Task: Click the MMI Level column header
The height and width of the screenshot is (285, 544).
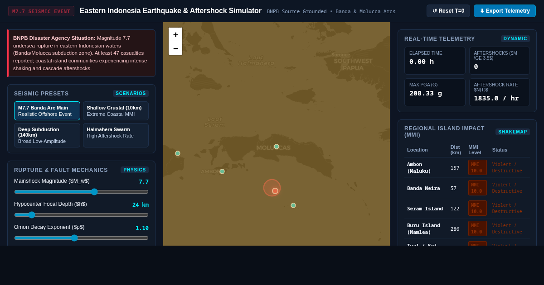Action: (475, 150)
